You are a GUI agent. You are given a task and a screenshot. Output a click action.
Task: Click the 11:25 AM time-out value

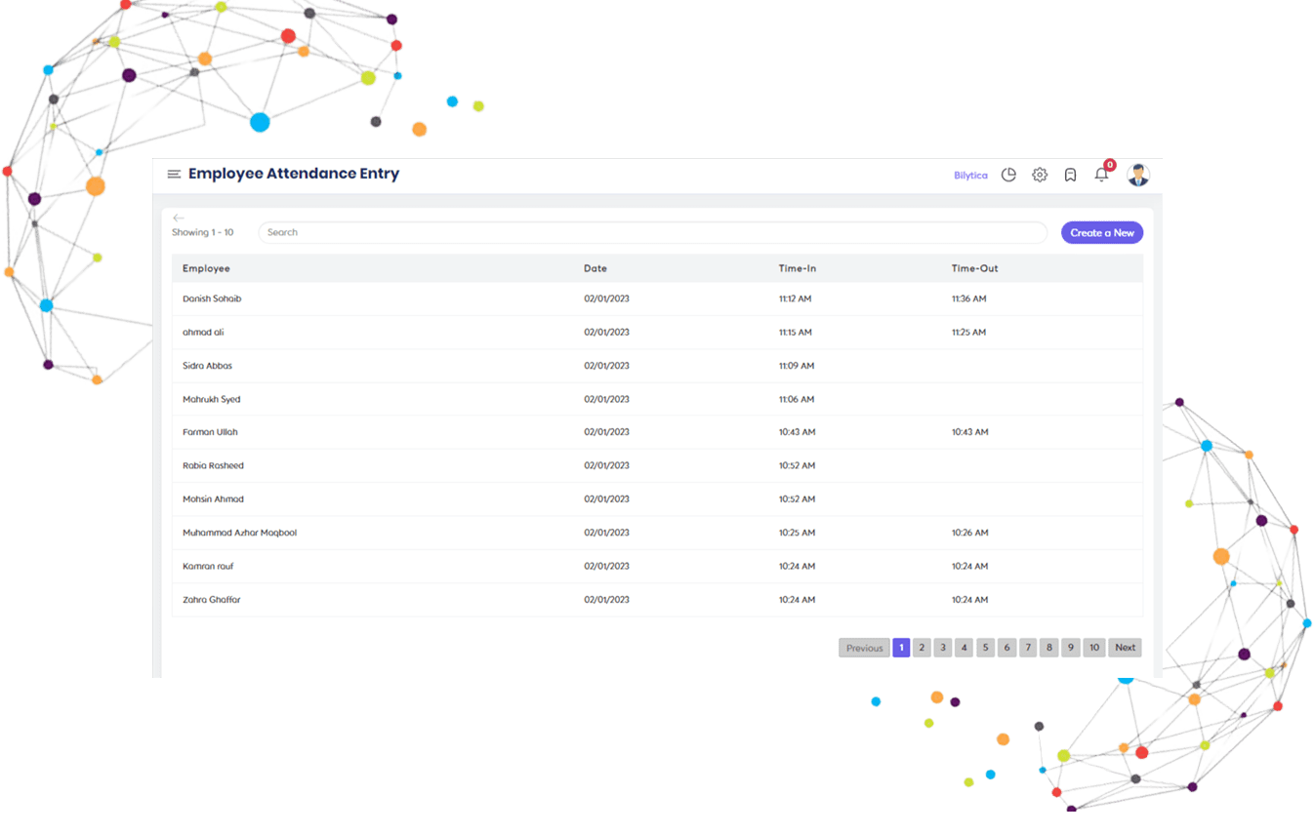tap(969, 333)
